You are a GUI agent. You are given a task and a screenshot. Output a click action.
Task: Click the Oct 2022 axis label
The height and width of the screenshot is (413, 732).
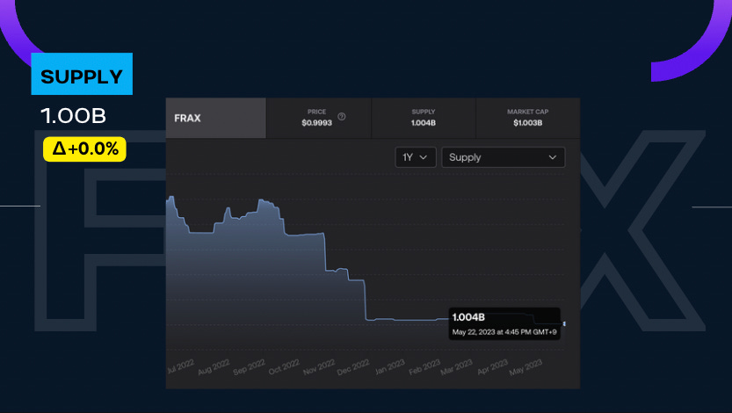[284, 366]
